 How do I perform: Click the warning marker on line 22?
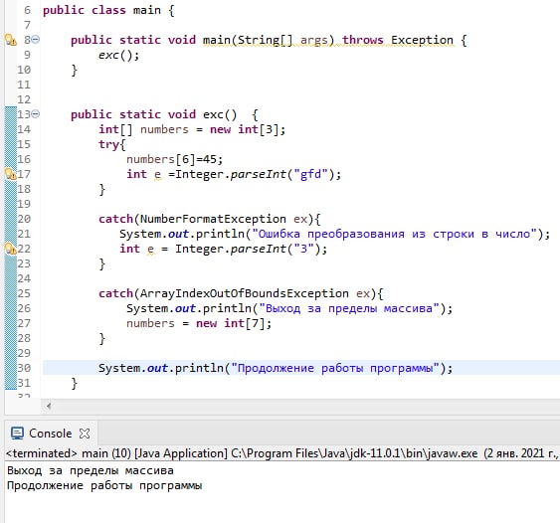tap(10, 249)
